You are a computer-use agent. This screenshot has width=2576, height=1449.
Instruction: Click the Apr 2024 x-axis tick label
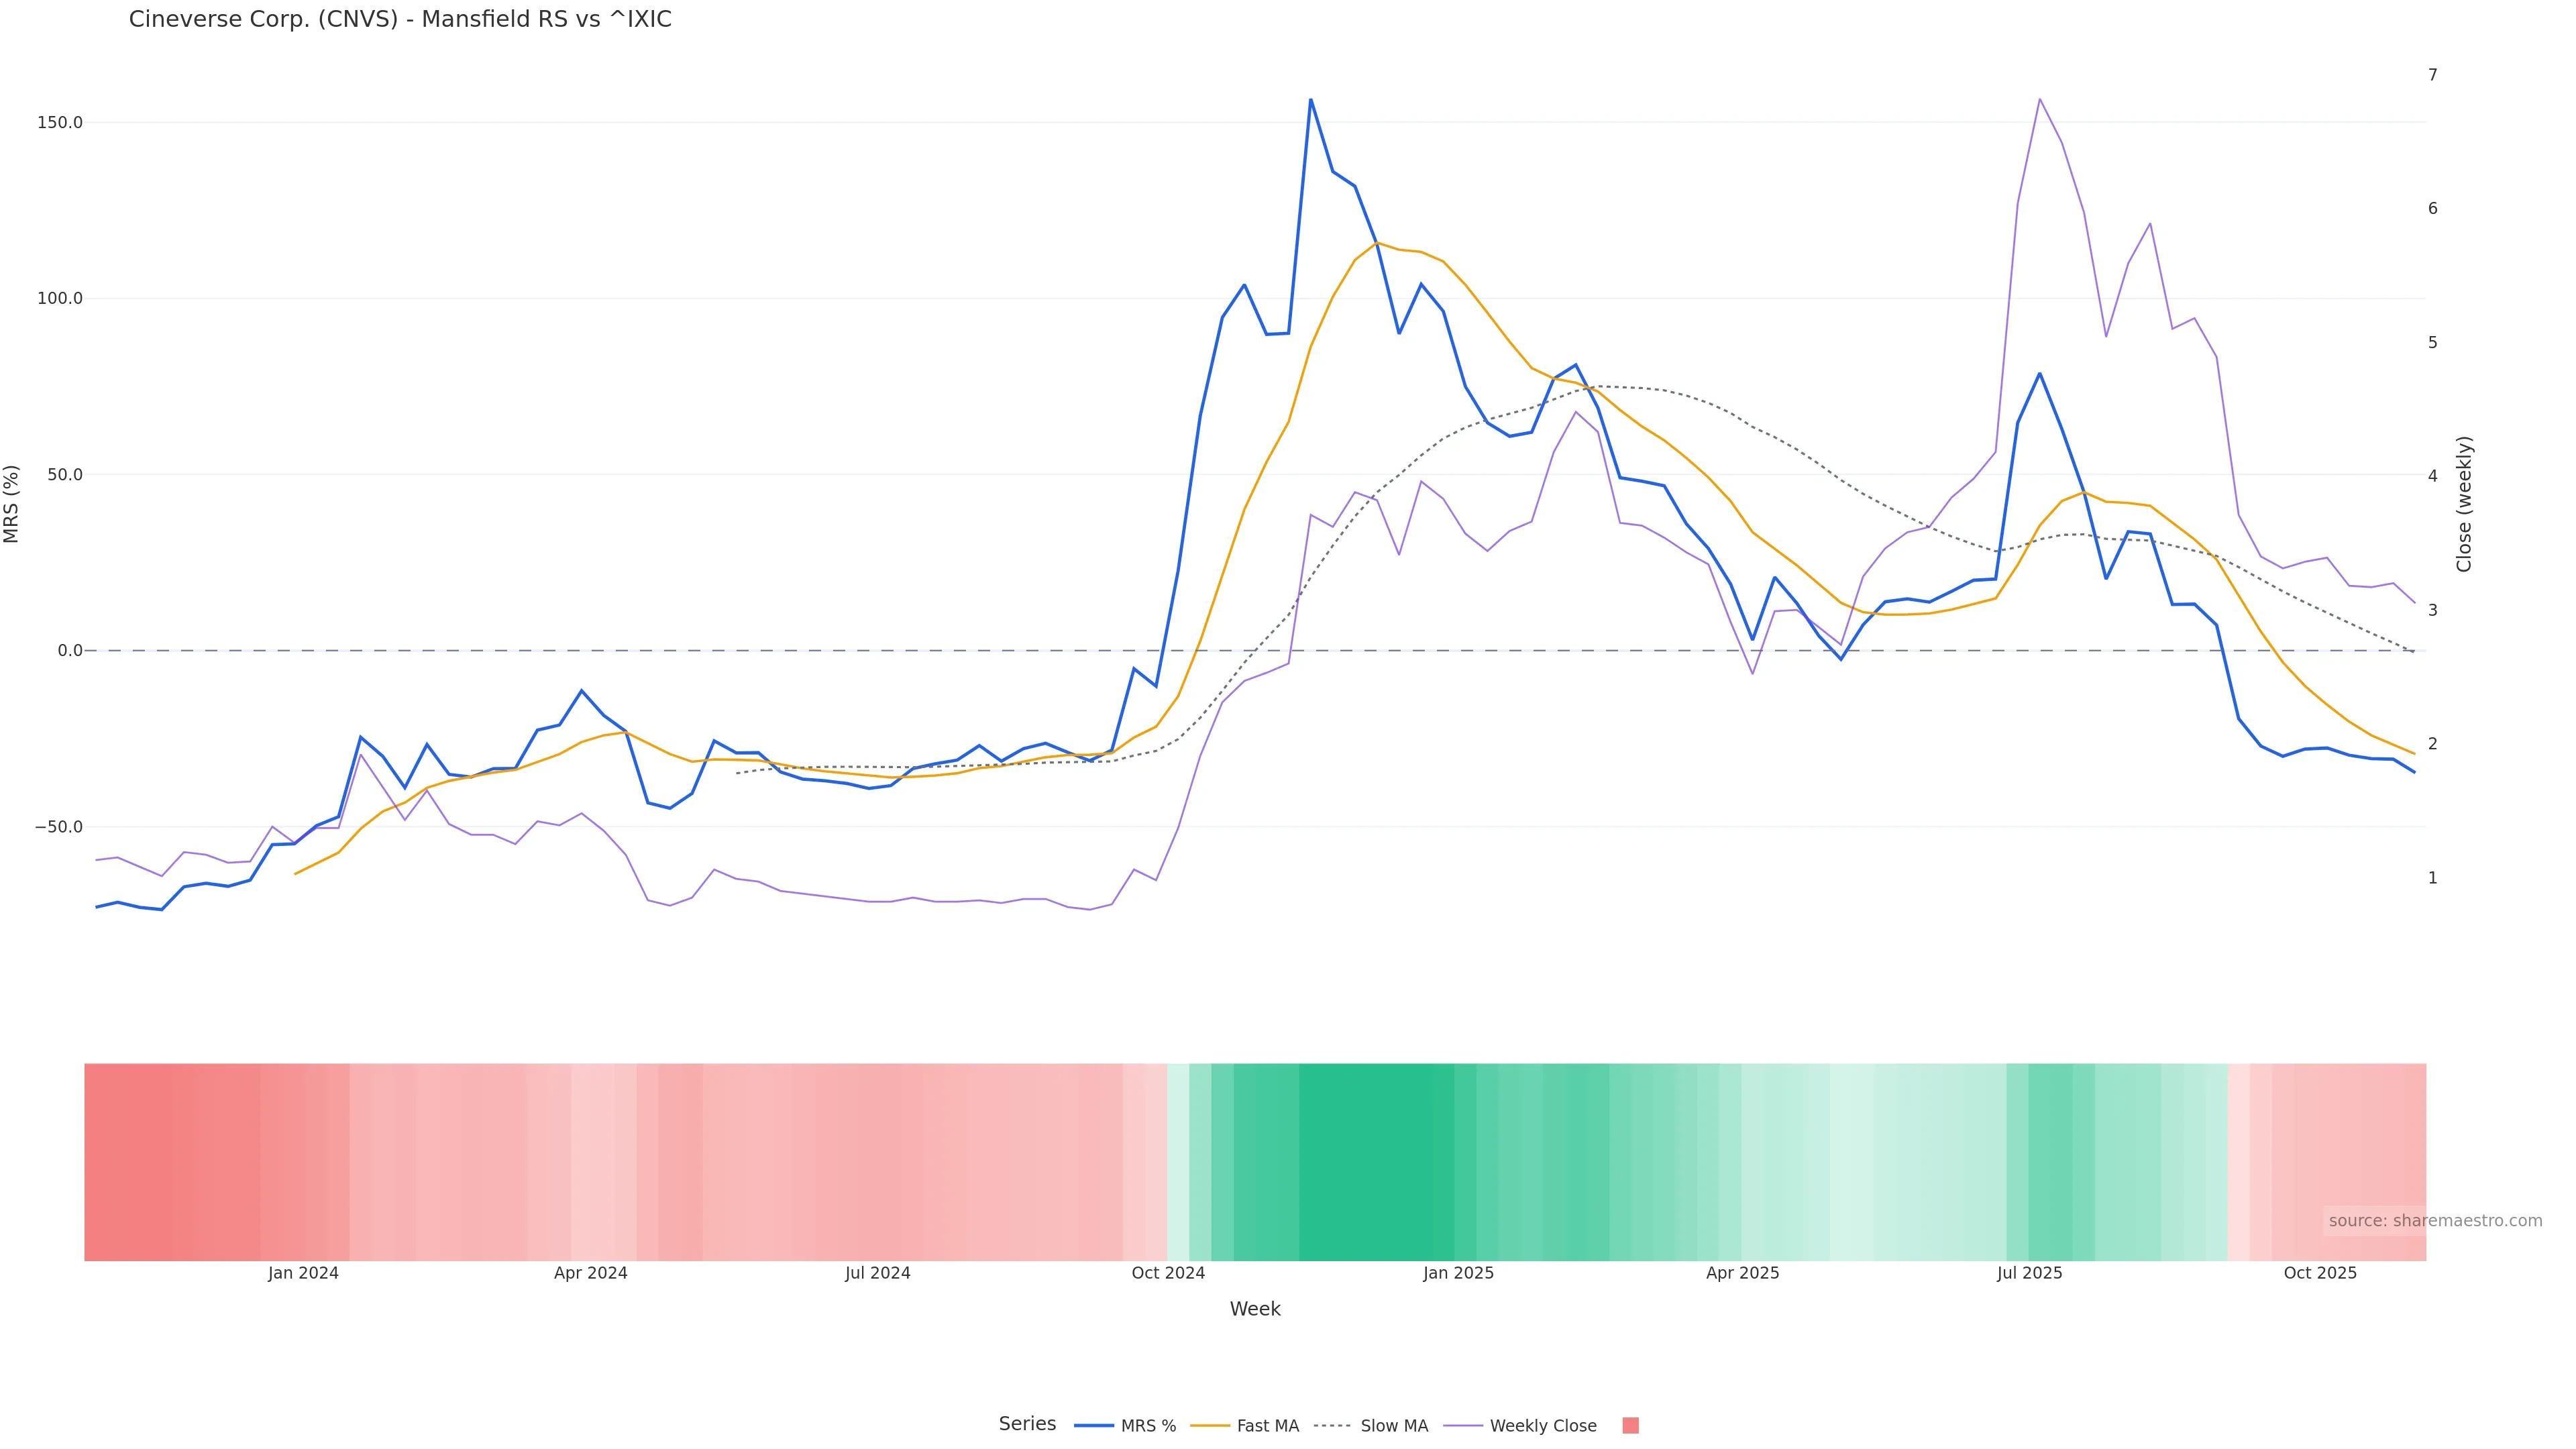[590, 1273]
